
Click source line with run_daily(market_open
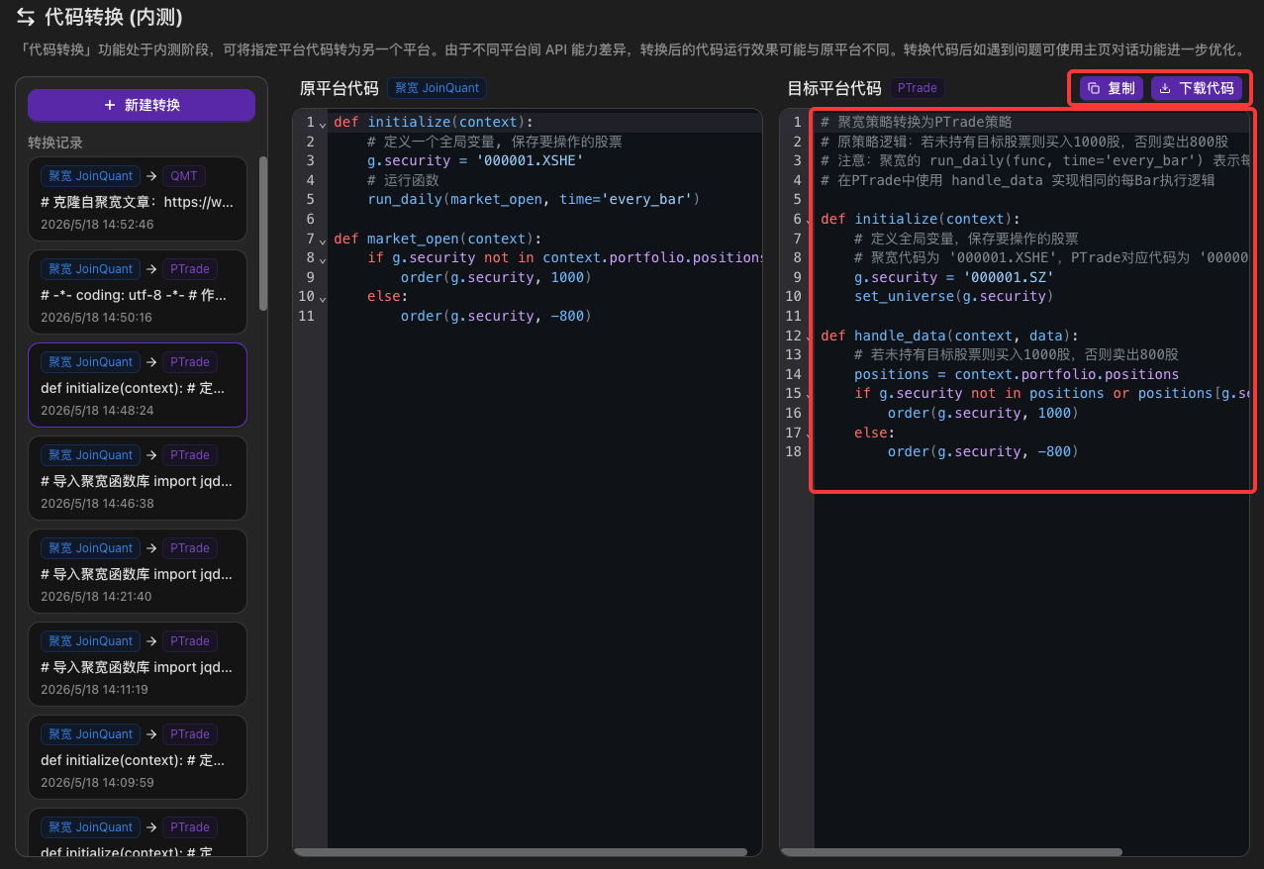(534, 199)
